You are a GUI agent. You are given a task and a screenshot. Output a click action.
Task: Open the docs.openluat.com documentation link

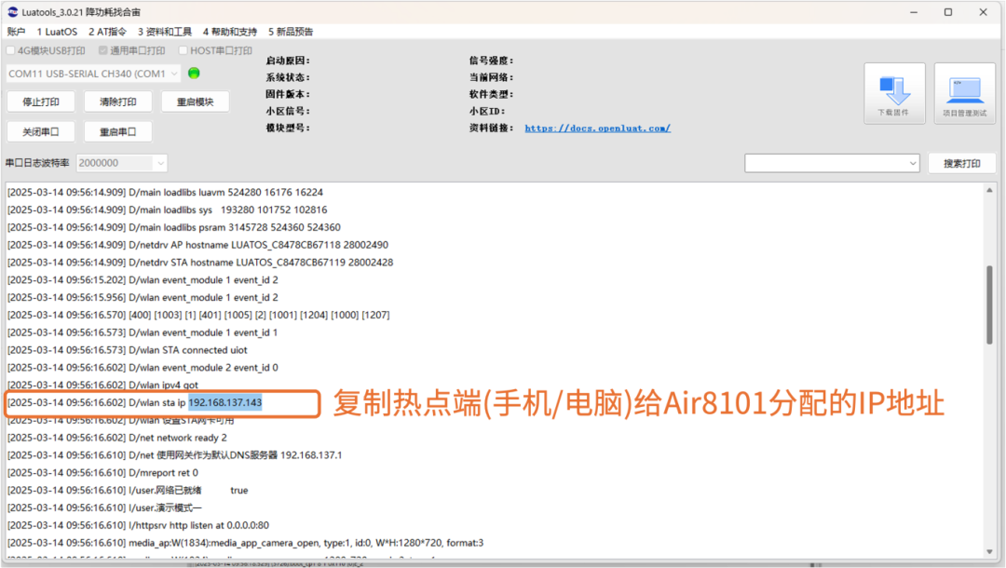click(597, 128)
